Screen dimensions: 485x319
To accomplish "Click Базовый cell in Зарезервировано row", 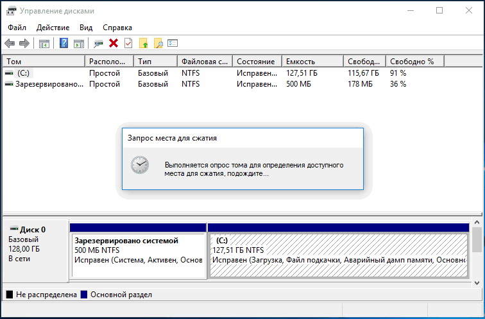I will pos(153,84).
